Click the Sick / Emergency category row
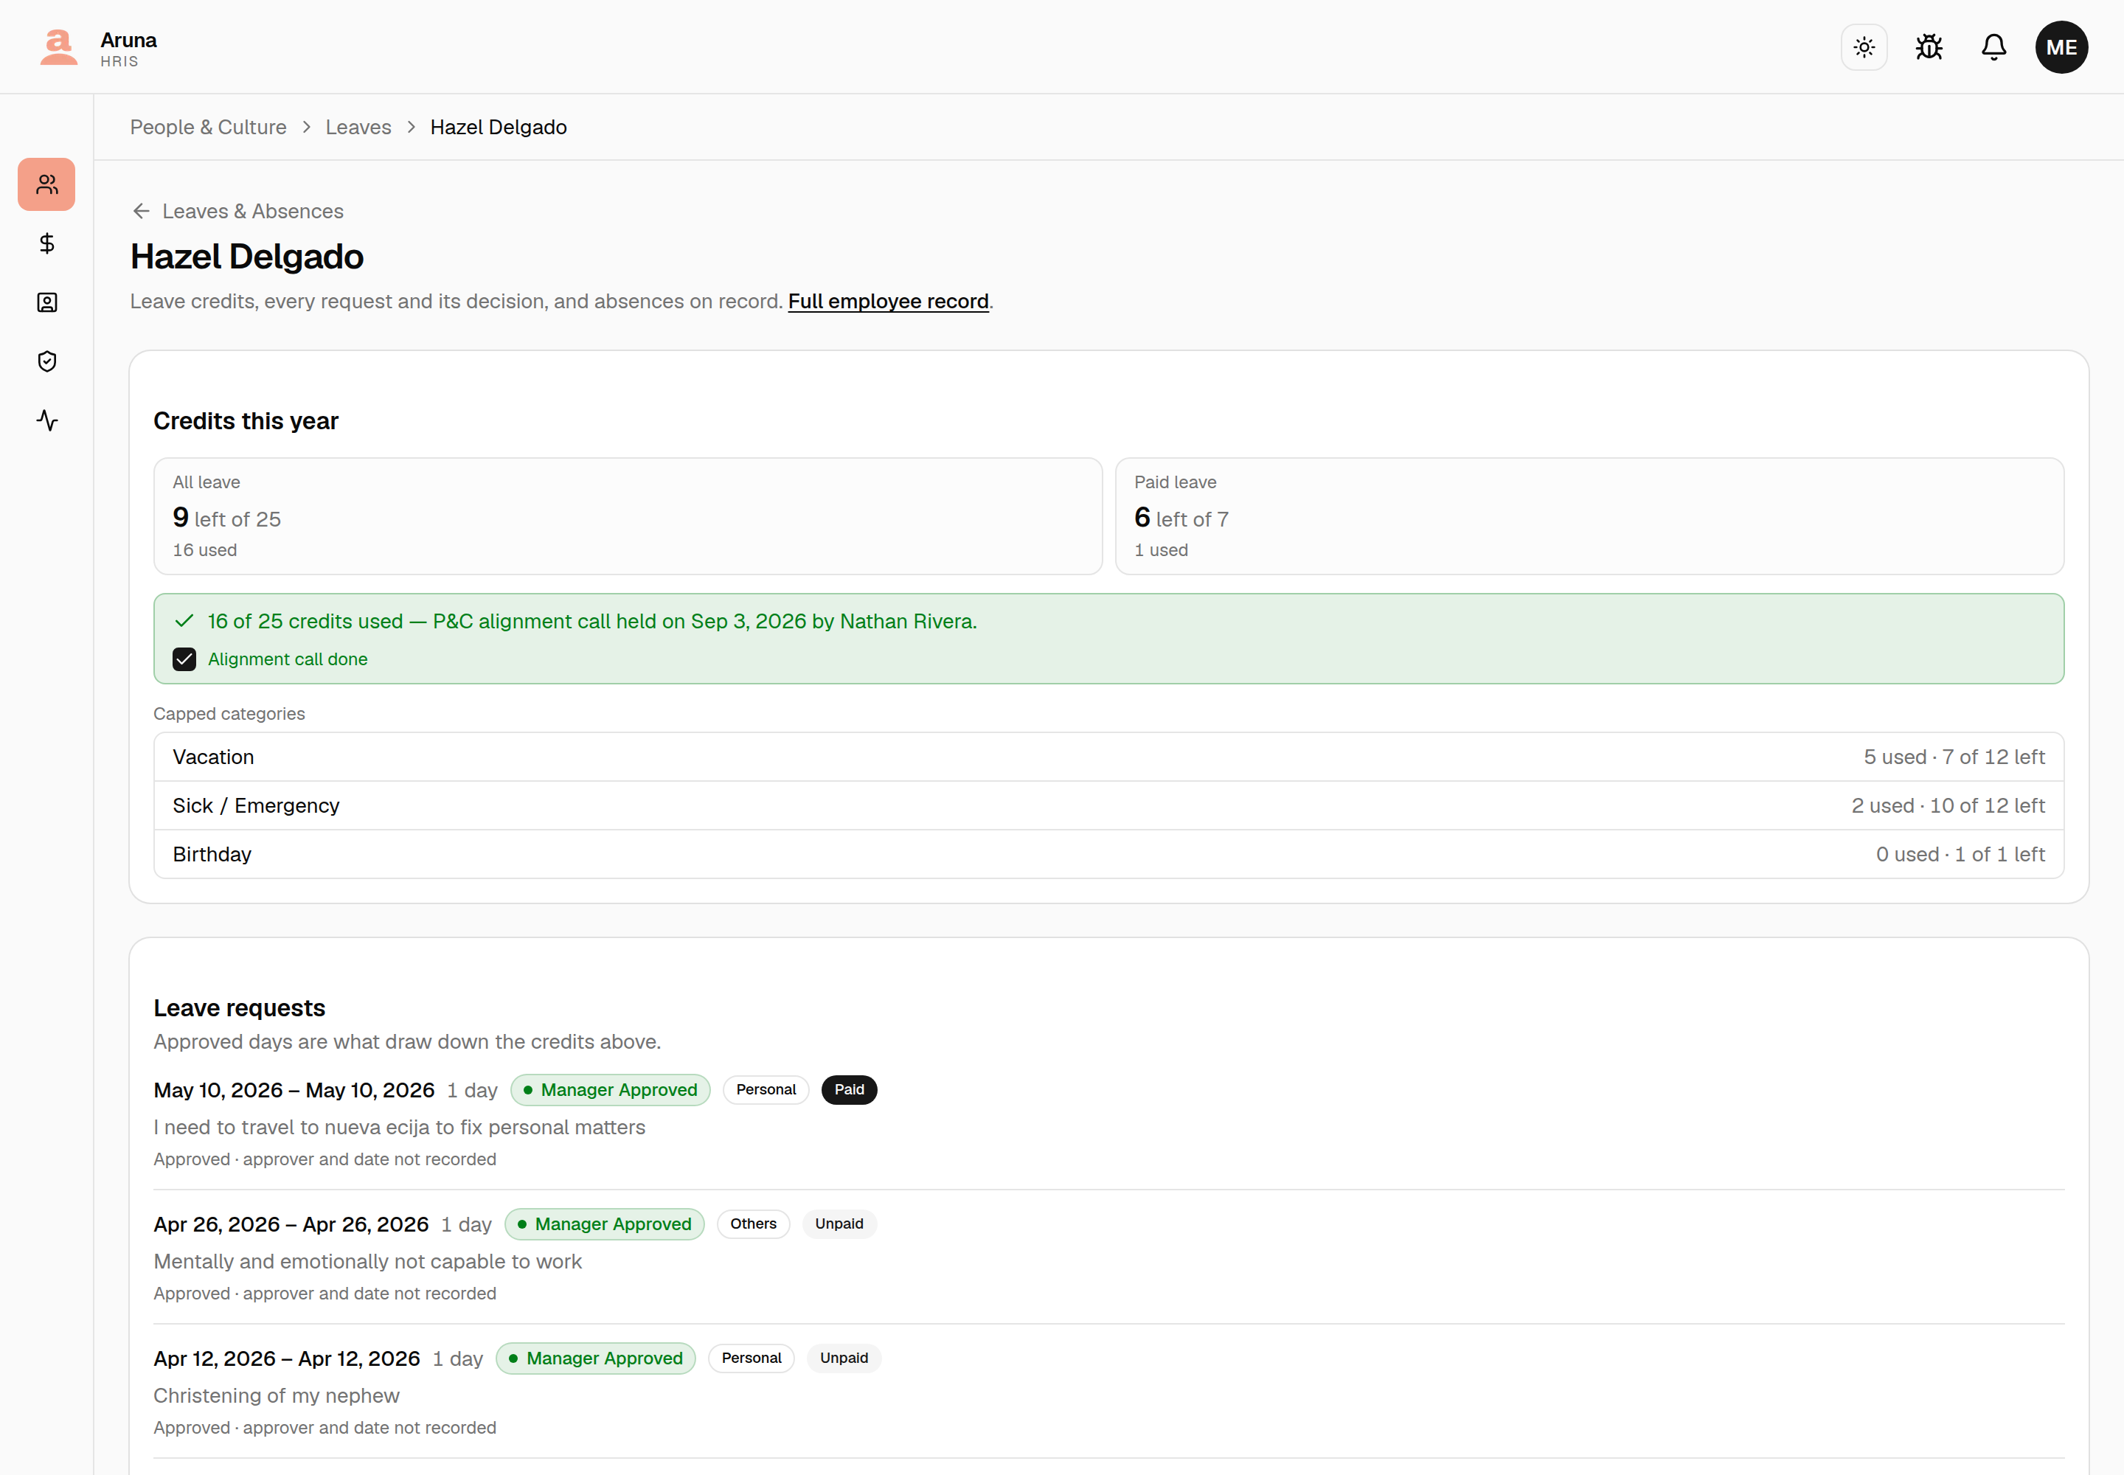The width and height of the screenshot is (2124, 1475). click(x=1108, y=806)
